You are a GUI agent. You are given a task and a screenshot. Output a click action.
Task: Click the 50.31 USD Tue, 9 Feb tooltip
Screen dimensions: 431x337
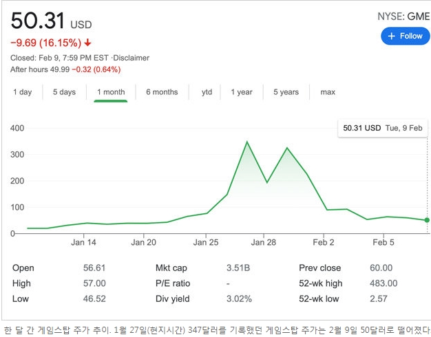[x=383, y=128]
